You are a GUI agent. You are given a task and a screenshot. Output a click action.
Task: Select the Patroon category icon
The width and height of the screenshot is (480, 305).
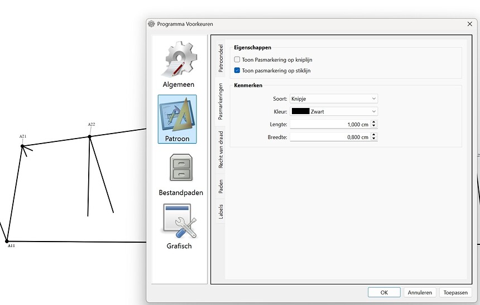(177, 119)
